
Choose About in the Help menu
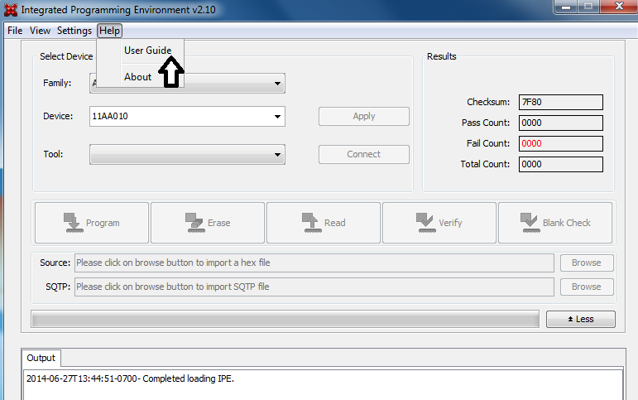(x=137, y=77)
